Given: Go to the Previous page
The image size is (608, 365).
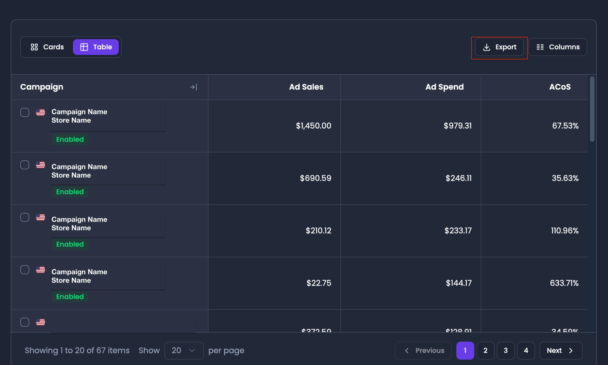Looking at the screenshot, I should pos(423,350).
